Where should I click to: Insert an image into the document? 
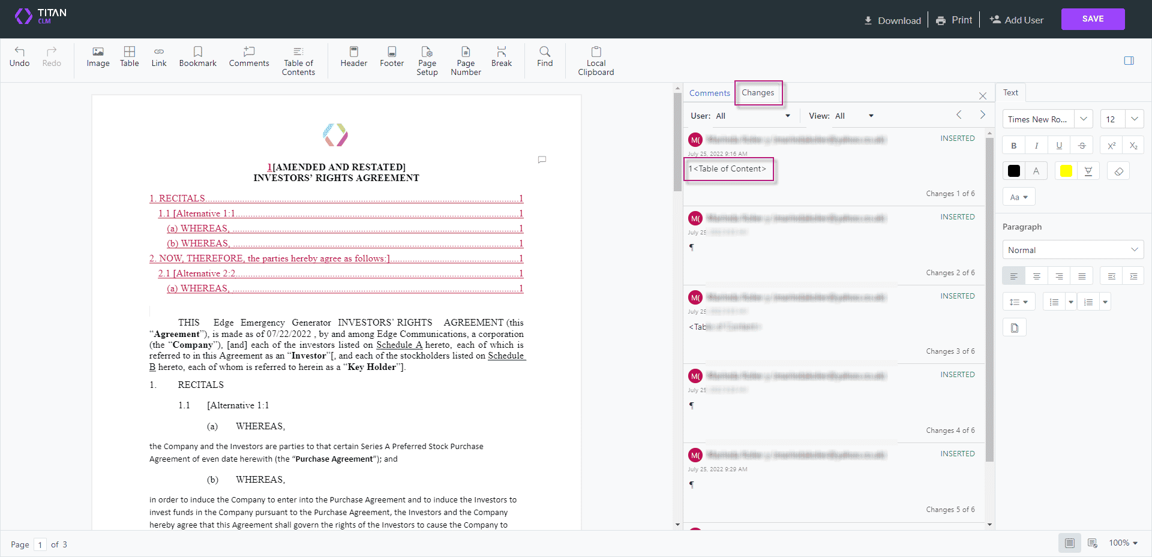(98, 58)
